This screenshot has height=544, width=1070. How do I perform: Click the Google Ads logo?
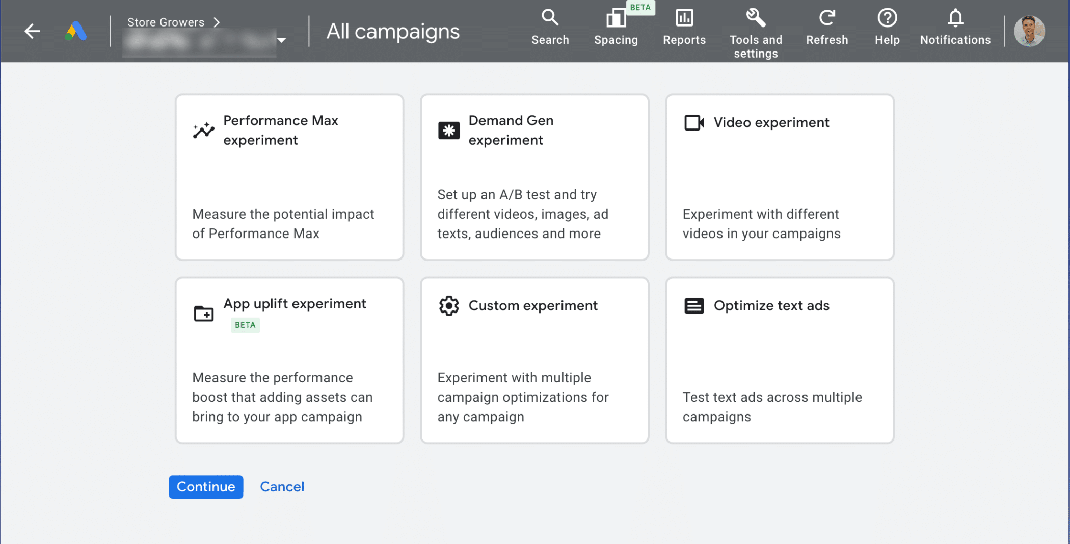click(x=76, y=31)
